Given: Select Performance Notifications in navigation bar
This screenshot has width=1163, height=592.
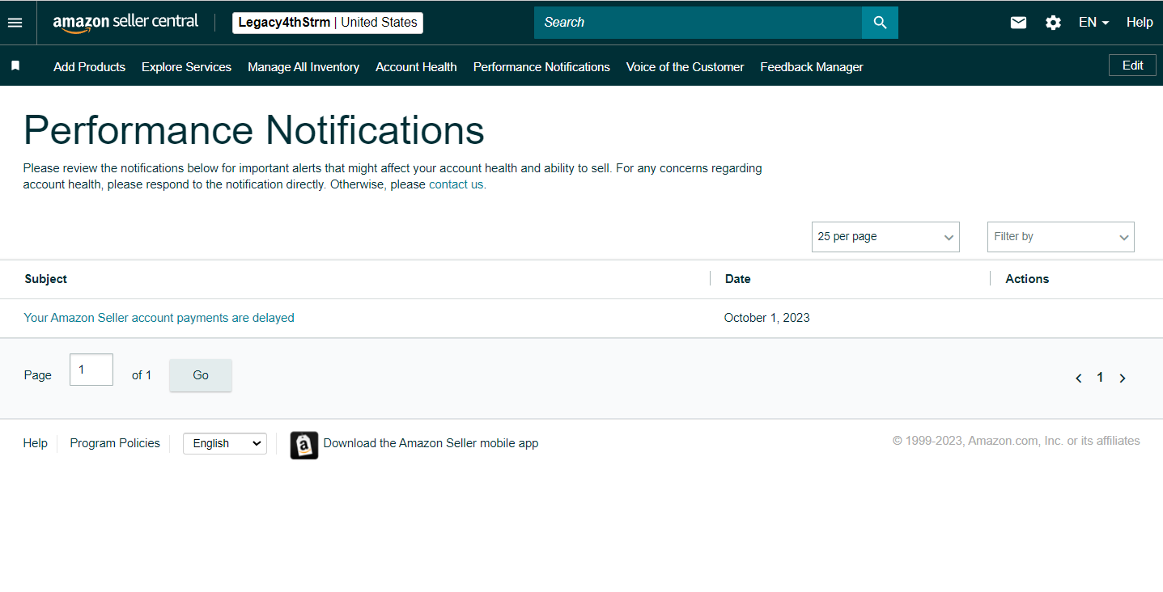Looking at the screenshot, I should pos(541,67).
